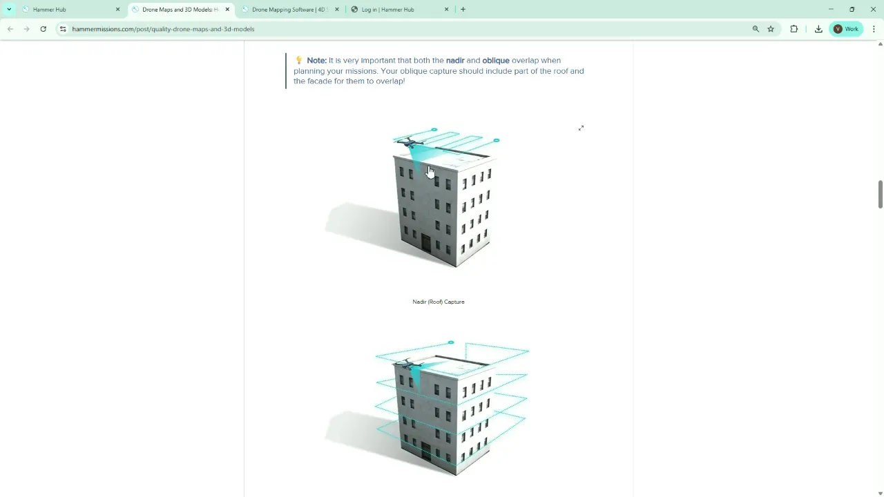Viewport: 884px width, 497px height.
Task: Click the bold word "nadir" in the note
Action: click(x=455, y=61)
